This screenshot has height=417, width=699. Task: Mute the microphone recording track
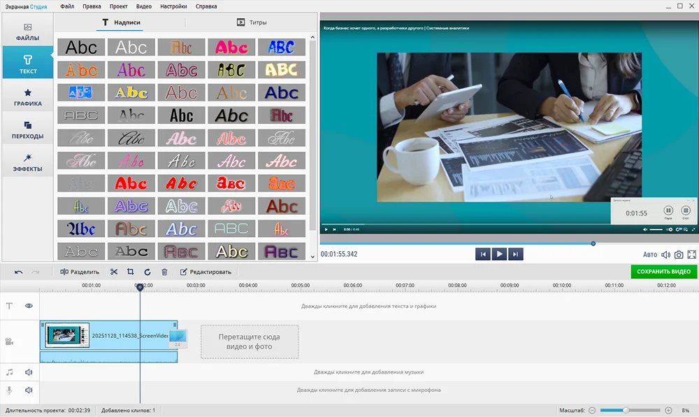29,390
